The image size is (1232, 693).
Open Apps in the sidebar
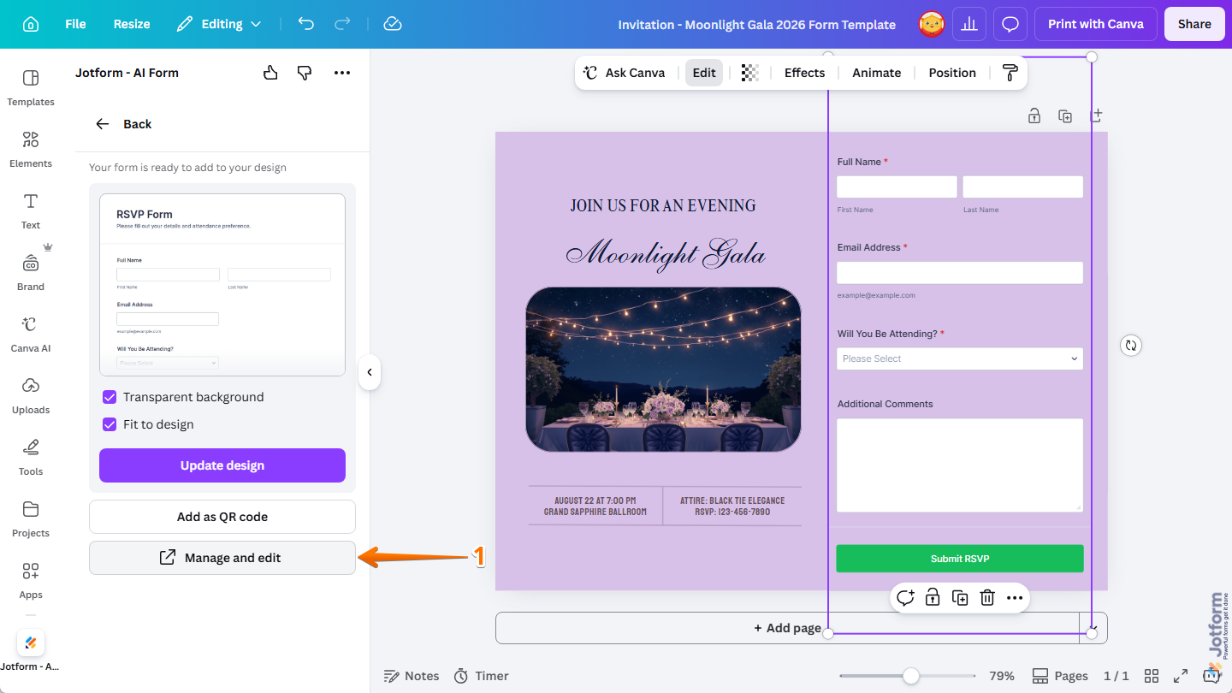[31, 581]
